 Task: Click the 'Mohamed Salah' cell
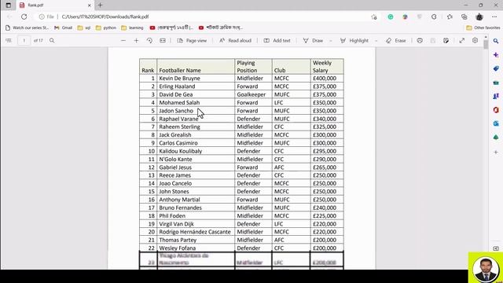(x=196, y=103)
